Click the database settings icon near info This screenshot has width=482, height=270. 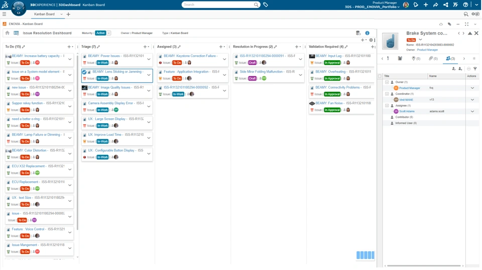click(358, 33)
